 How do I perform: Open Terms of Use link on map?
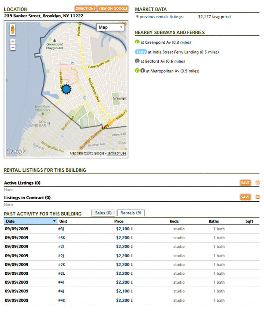[x=117, y=153]
